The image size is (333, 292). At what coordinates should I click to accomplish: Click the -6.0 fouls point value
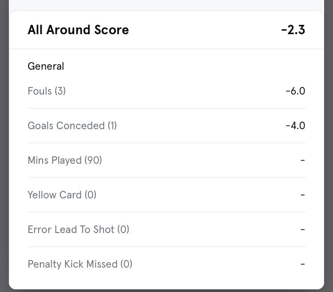pos(295,91)
